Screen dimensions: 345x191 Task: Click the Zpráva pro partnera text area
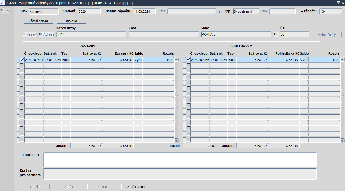click(180, 174)
